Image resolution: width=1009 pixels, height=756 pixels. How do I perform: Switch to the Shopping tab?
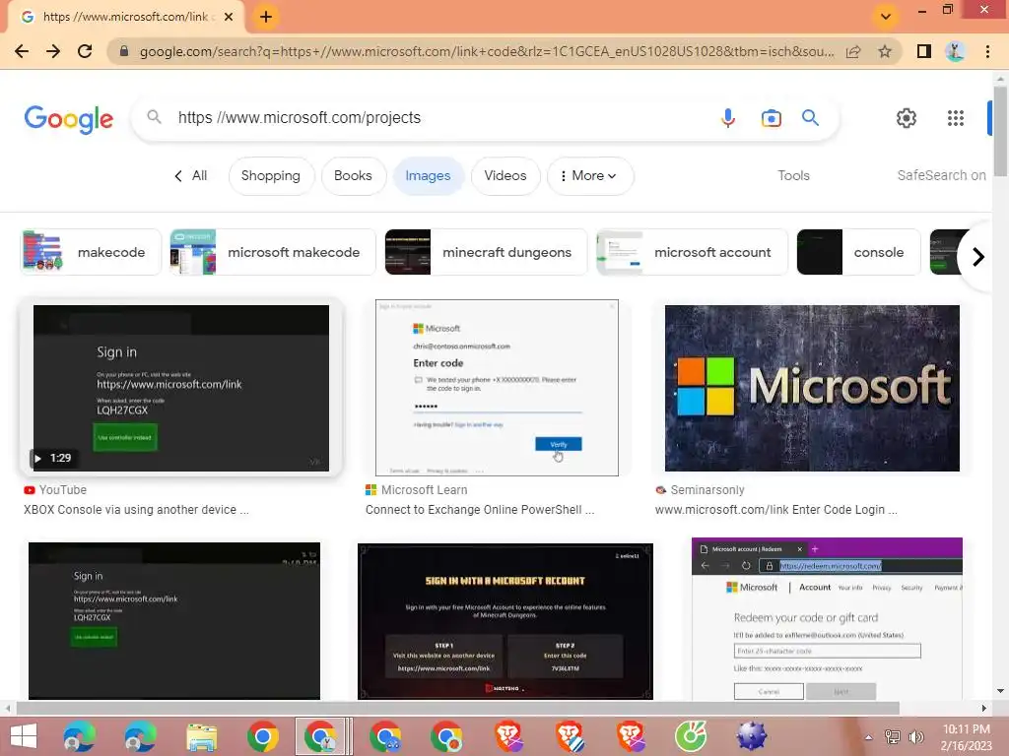271,175
